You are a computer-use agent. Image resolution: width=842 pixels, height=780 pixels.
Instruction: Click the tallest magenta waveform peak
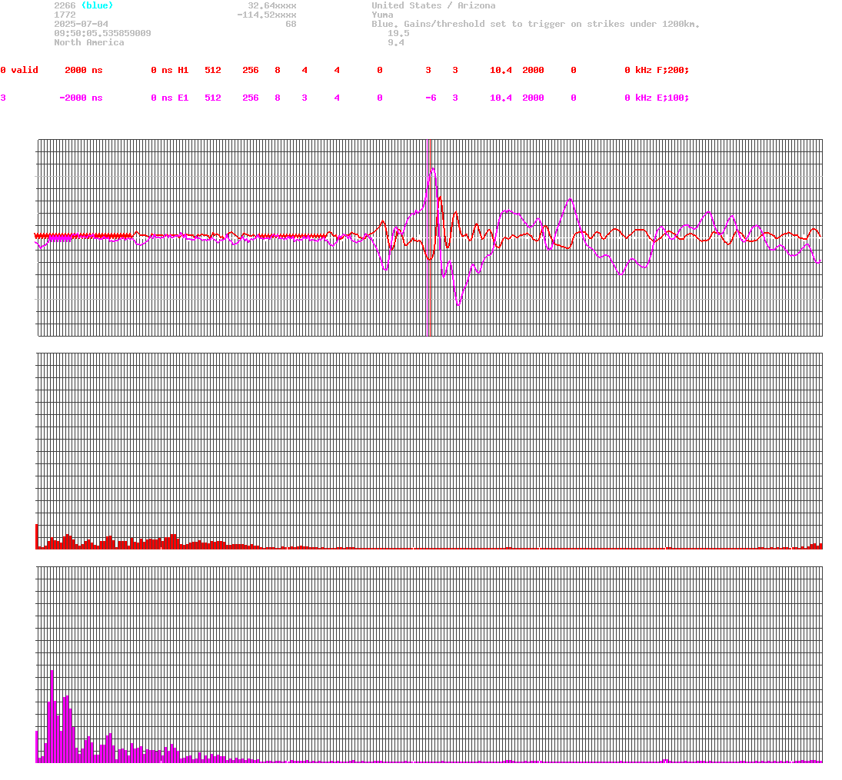click(x=433, y=169)
